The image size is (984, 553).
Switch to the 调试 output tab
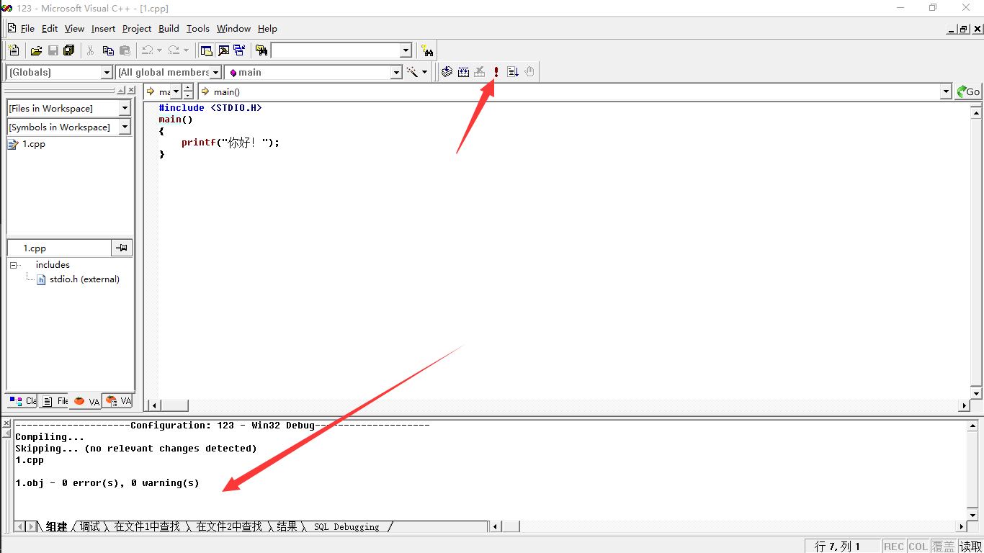coord(90,527)
